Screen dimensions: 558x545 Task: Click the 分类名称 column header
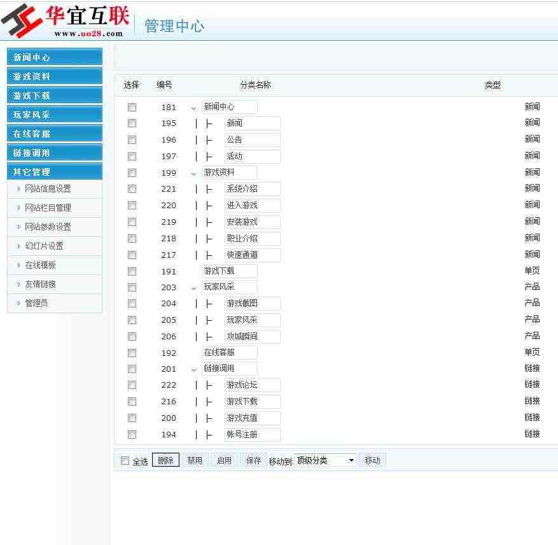click(x=256, y=85)
